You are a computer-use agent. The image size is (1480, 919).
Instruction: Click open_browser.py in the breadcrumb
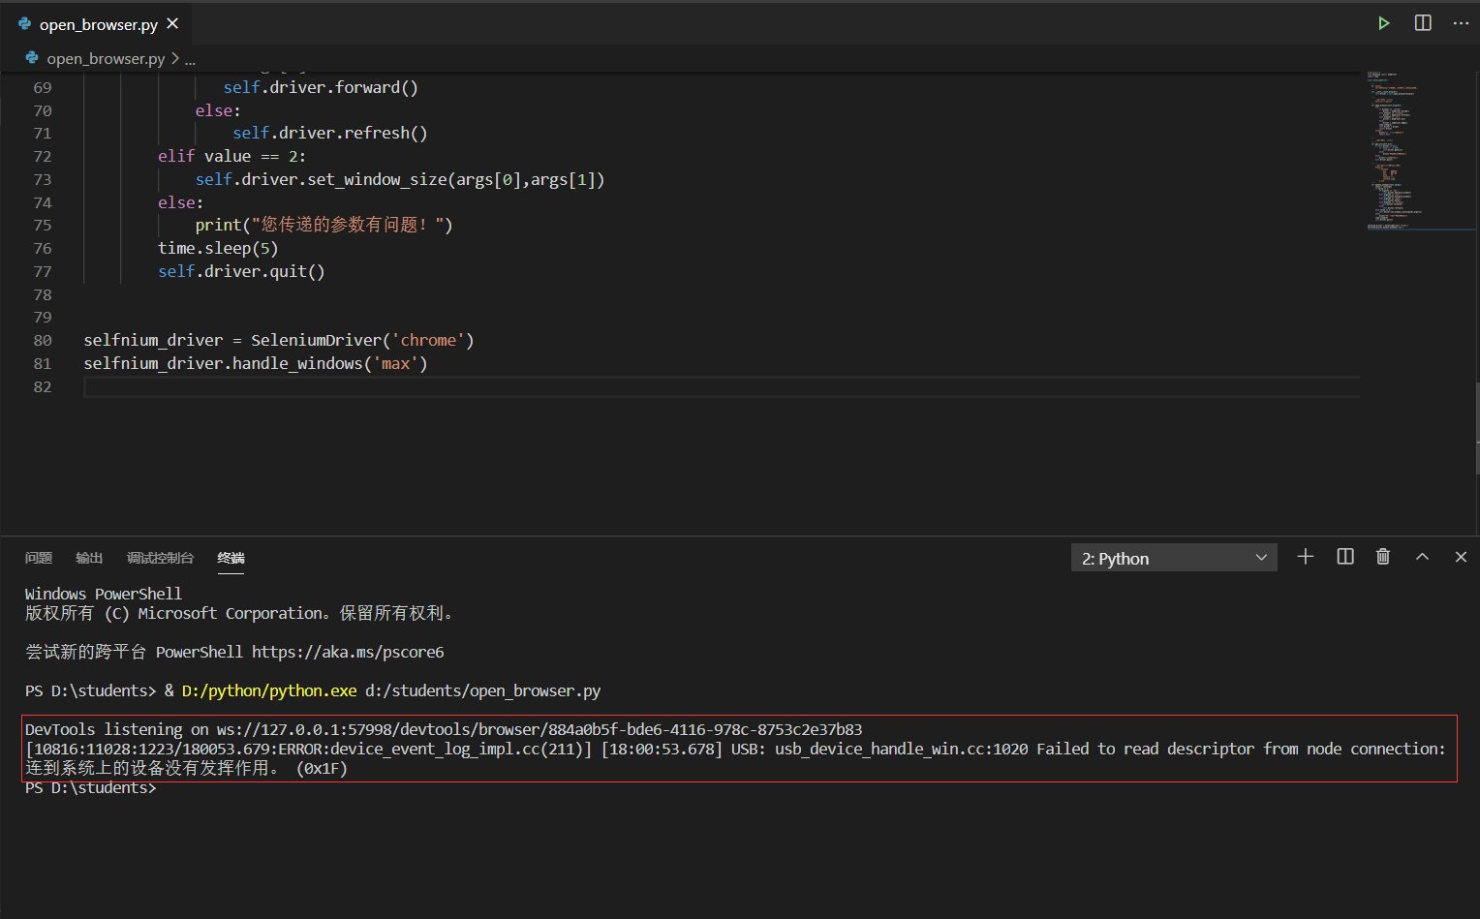tap(106, 58)
